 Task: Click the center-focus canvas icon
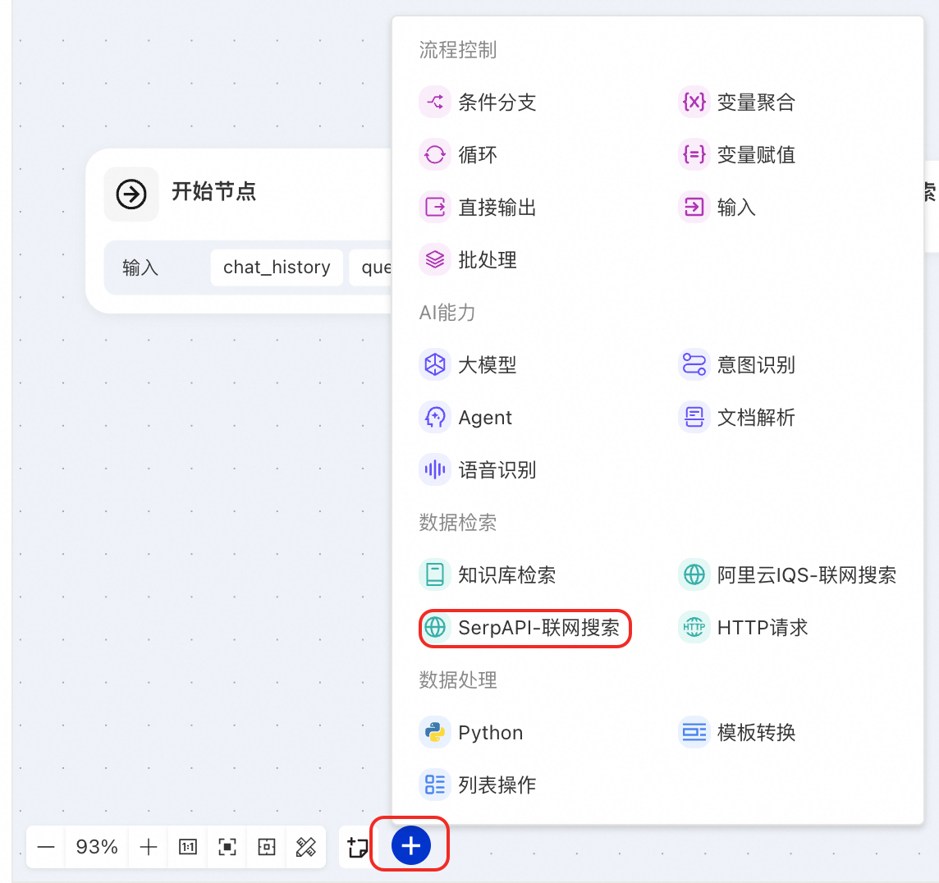(267, 847)
